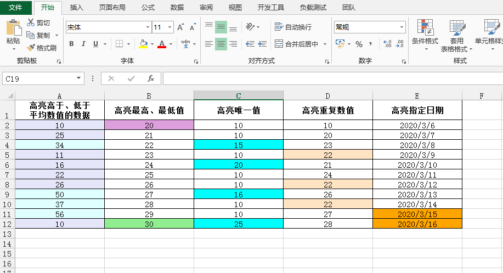Switch to 审阅 review tab
This screenshot has height=273, width=503.
[206, 7]
